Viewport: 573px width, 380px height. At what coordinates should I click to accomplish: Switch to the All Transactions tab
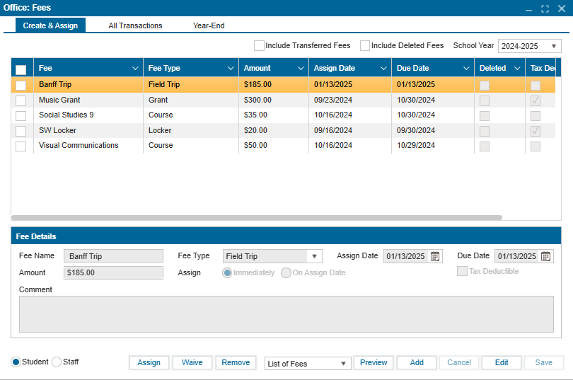pyautogui.click(x=135, y=25)
